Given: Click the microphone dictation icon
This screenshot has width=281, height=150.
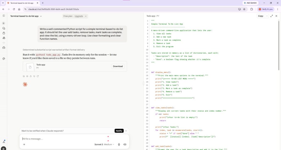Looking at the screenshot, I should click(x=119, y=145).
